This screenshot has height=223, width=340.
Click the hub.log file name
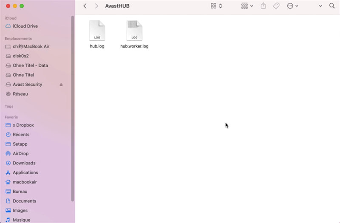97,46
